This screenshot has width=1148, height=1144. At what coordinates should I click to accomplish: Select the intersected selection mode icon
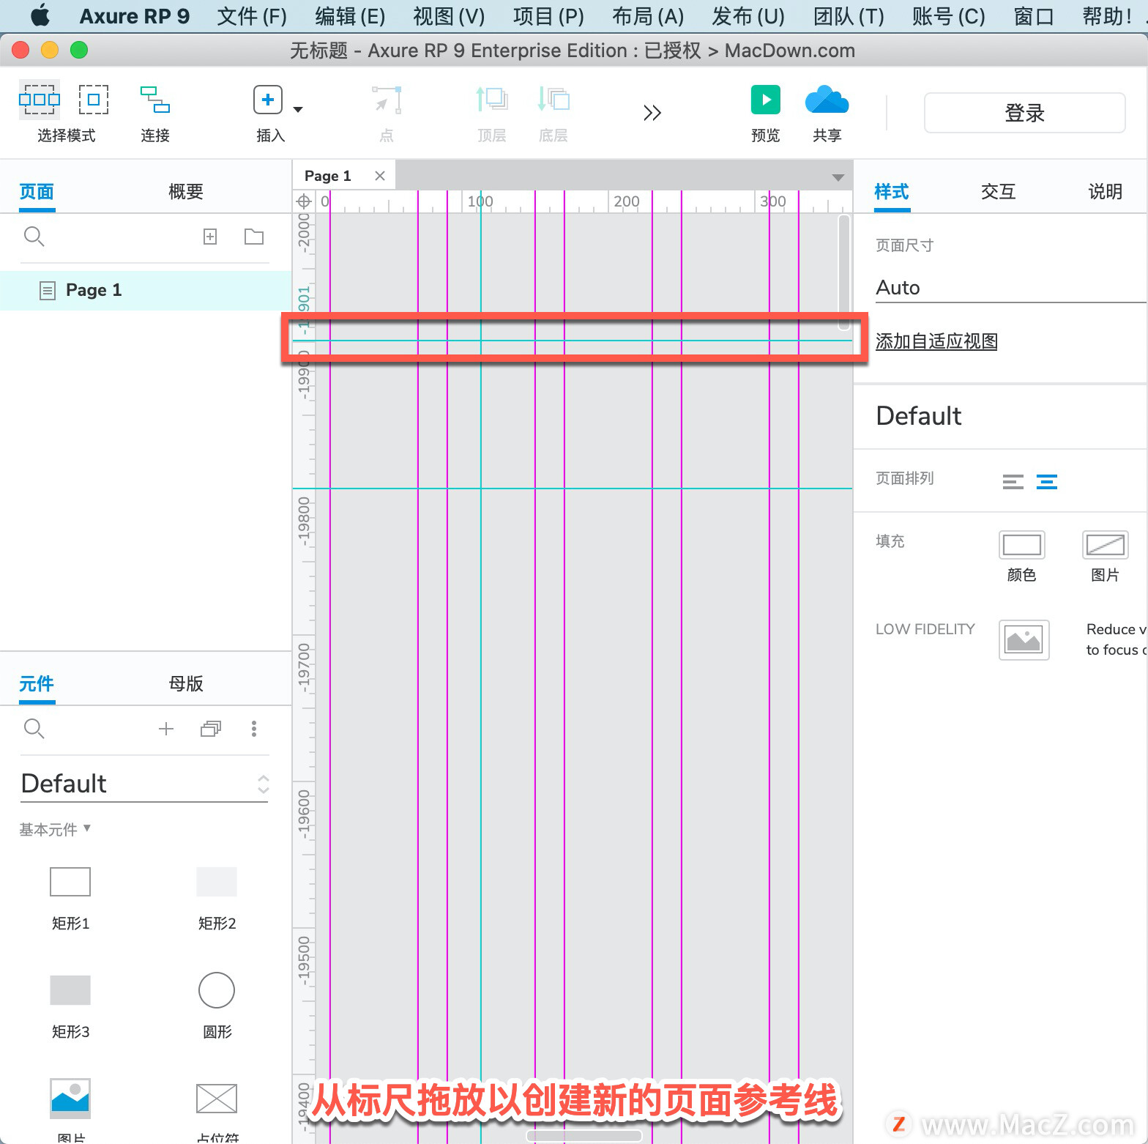click(x=40, y=100)
